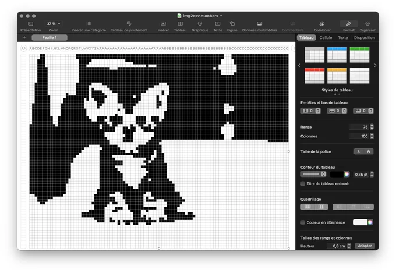Open the outline color wheel picker
The height and width of the screenshot is (273, 396).
(346, 174)
